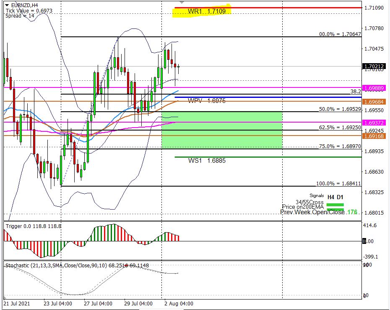Image resolution: width=390 pixels, height=310 pixels.
Task: Click the 27 Jul 04:00 date on timeline
Action: [97, 303]
